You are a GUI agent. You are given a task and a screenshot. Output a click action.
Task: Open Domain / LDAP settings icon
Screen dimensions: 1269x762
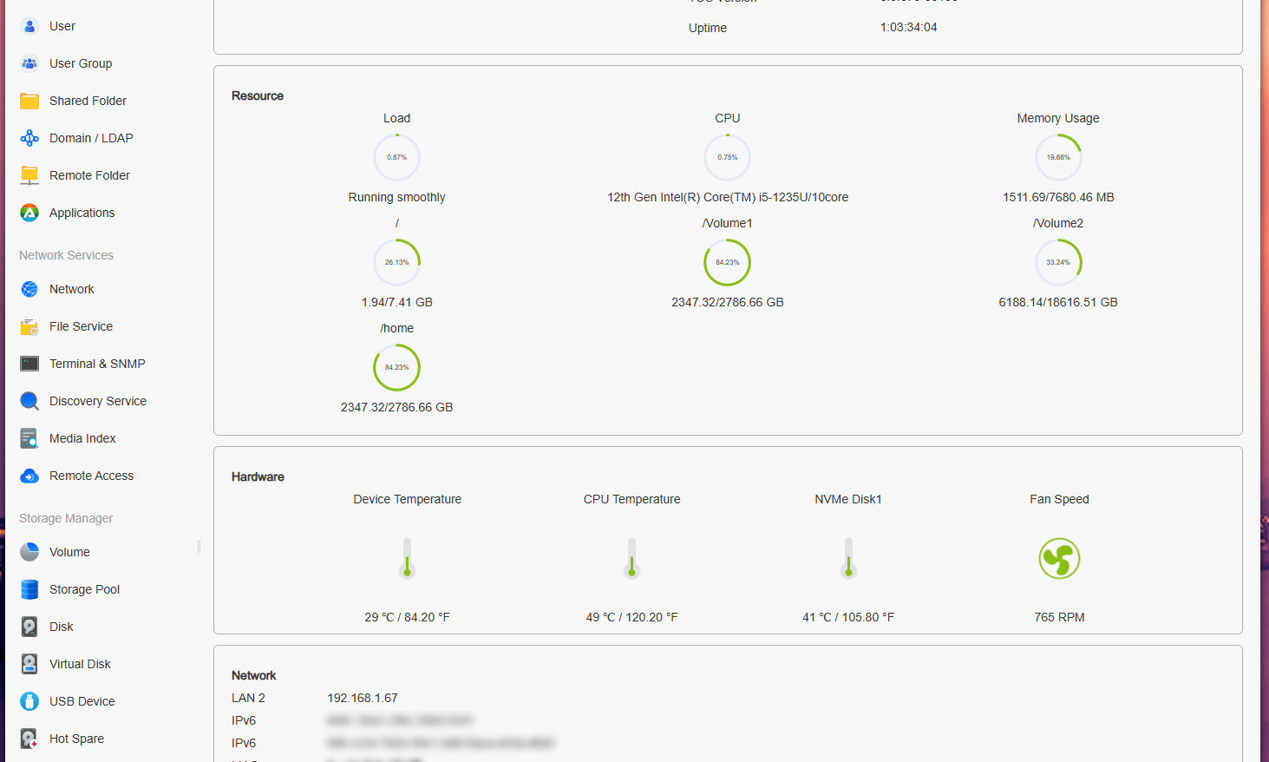pos(29,138)
